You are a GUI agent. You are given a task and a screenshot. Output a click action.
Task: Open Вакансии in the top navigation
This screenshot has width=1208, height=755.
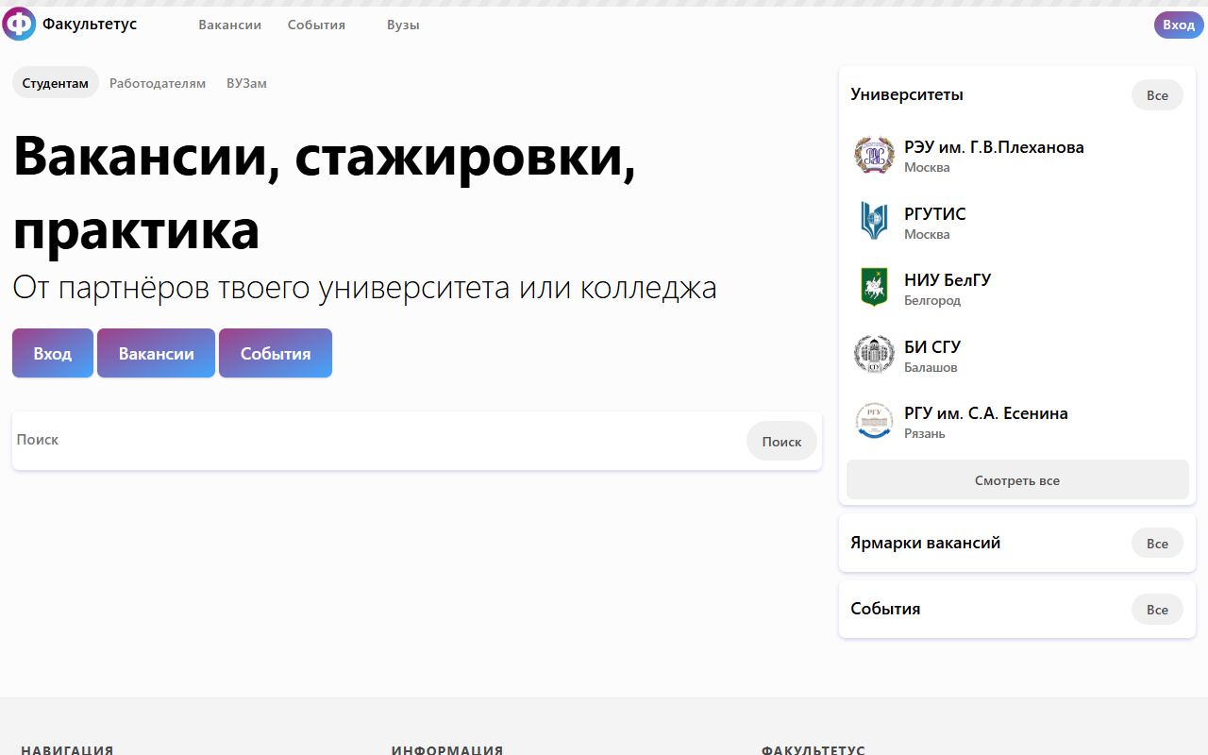click(x=229, y=25)
